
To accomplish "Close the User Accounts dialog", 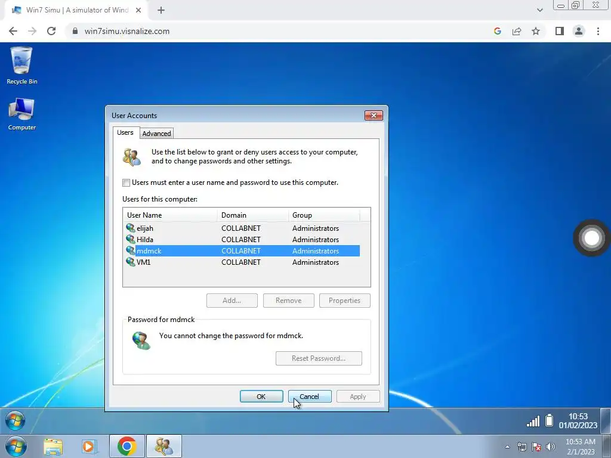I will tap(374, 115).
